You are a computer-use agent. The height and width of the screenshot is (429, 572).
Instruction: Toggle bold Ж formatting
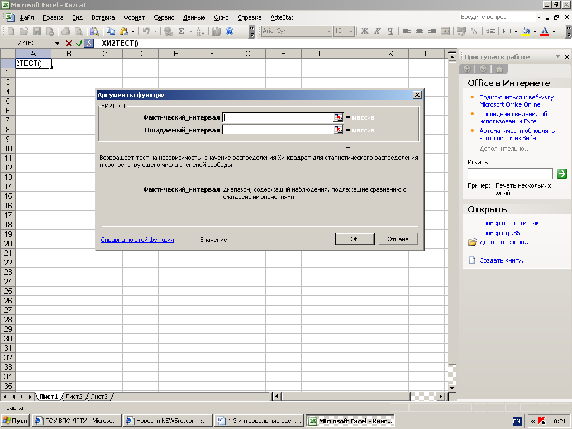(x=364, y=31)
